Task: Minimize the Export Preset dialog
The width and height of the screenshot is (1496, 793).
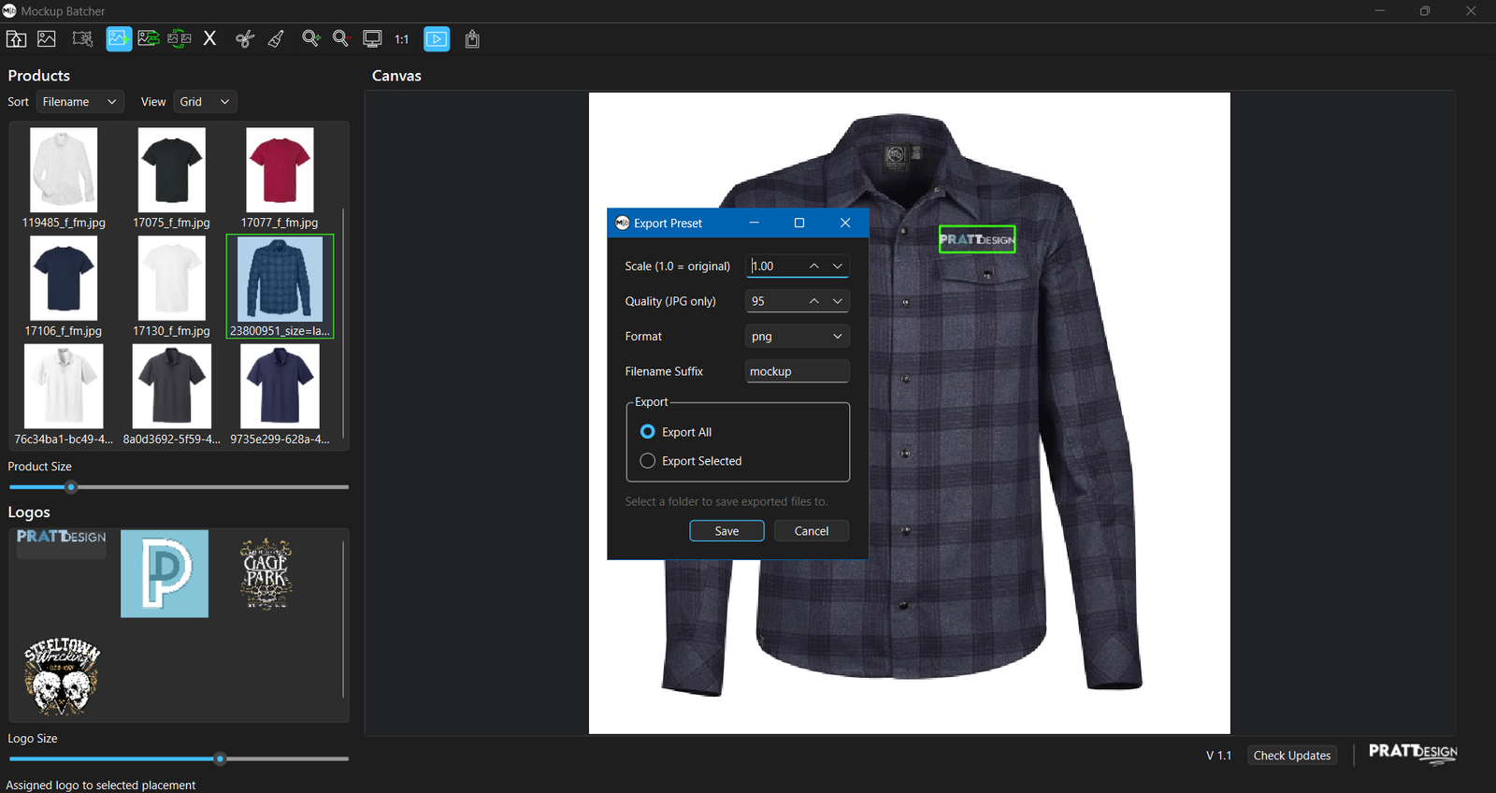Action: tap(754, 223)
